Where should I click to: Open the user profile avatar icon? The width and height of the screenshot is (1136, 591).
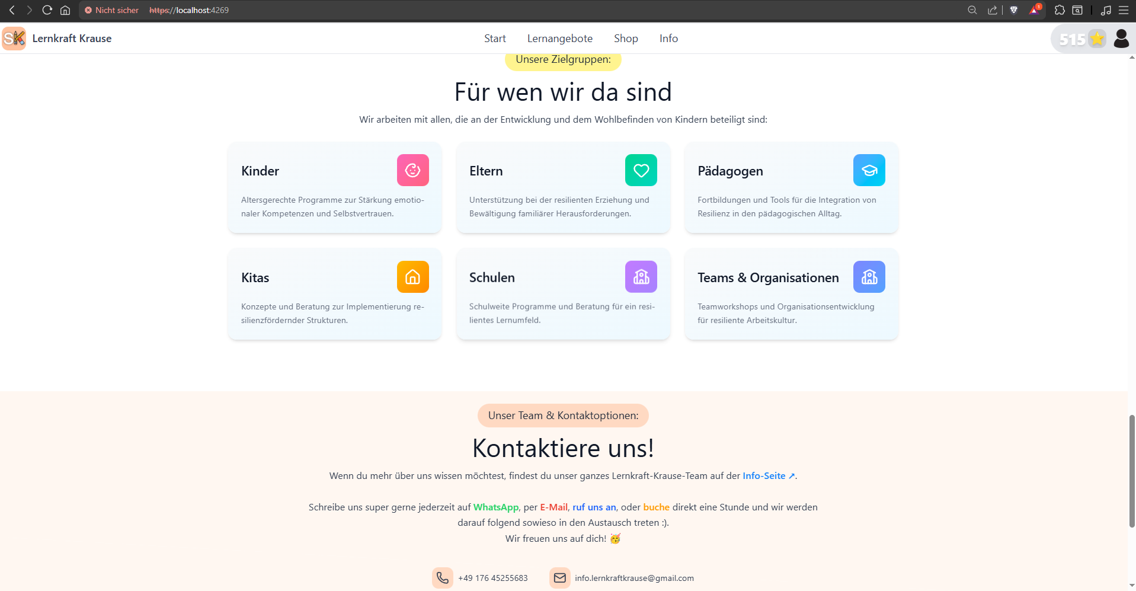pyautogui.click(x=1121, y=39)
